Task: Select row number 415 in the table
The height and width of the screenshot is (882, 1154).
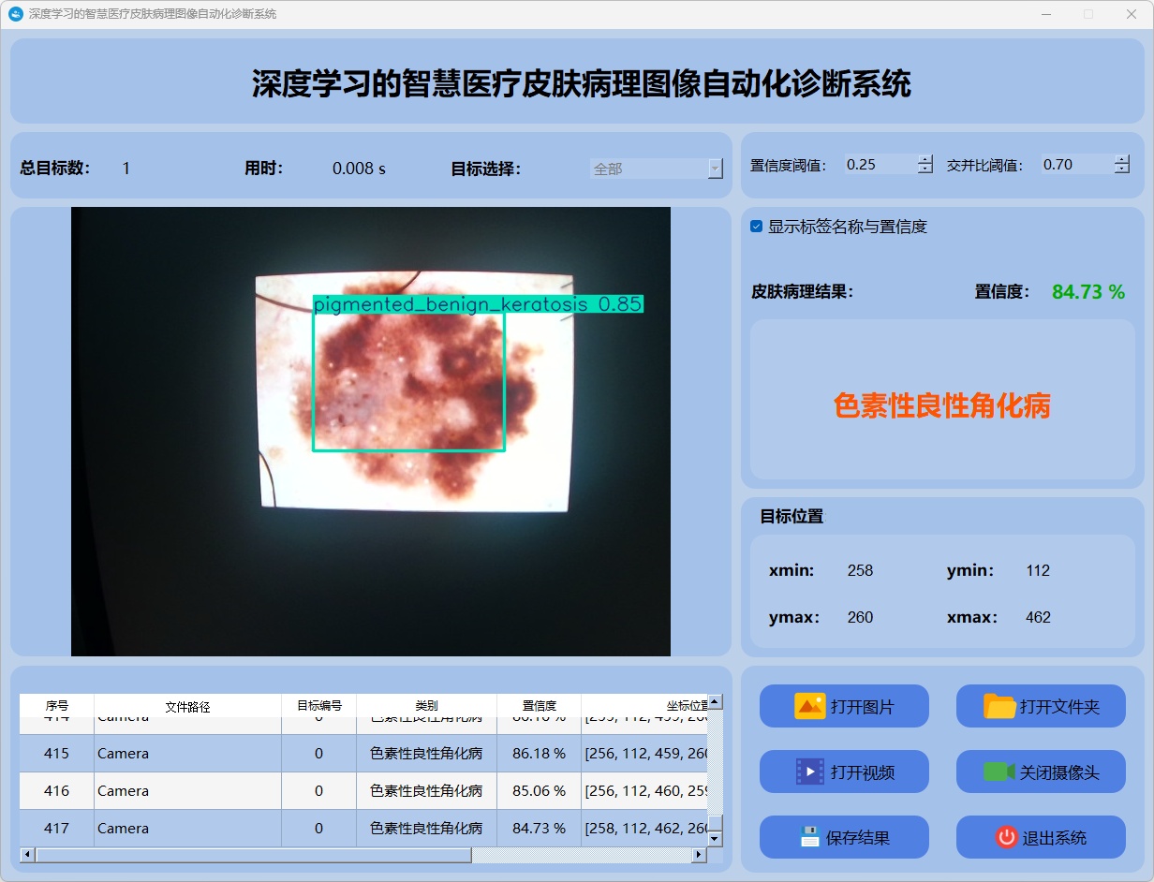Action: pyautogui.click(x=57, y=753)
